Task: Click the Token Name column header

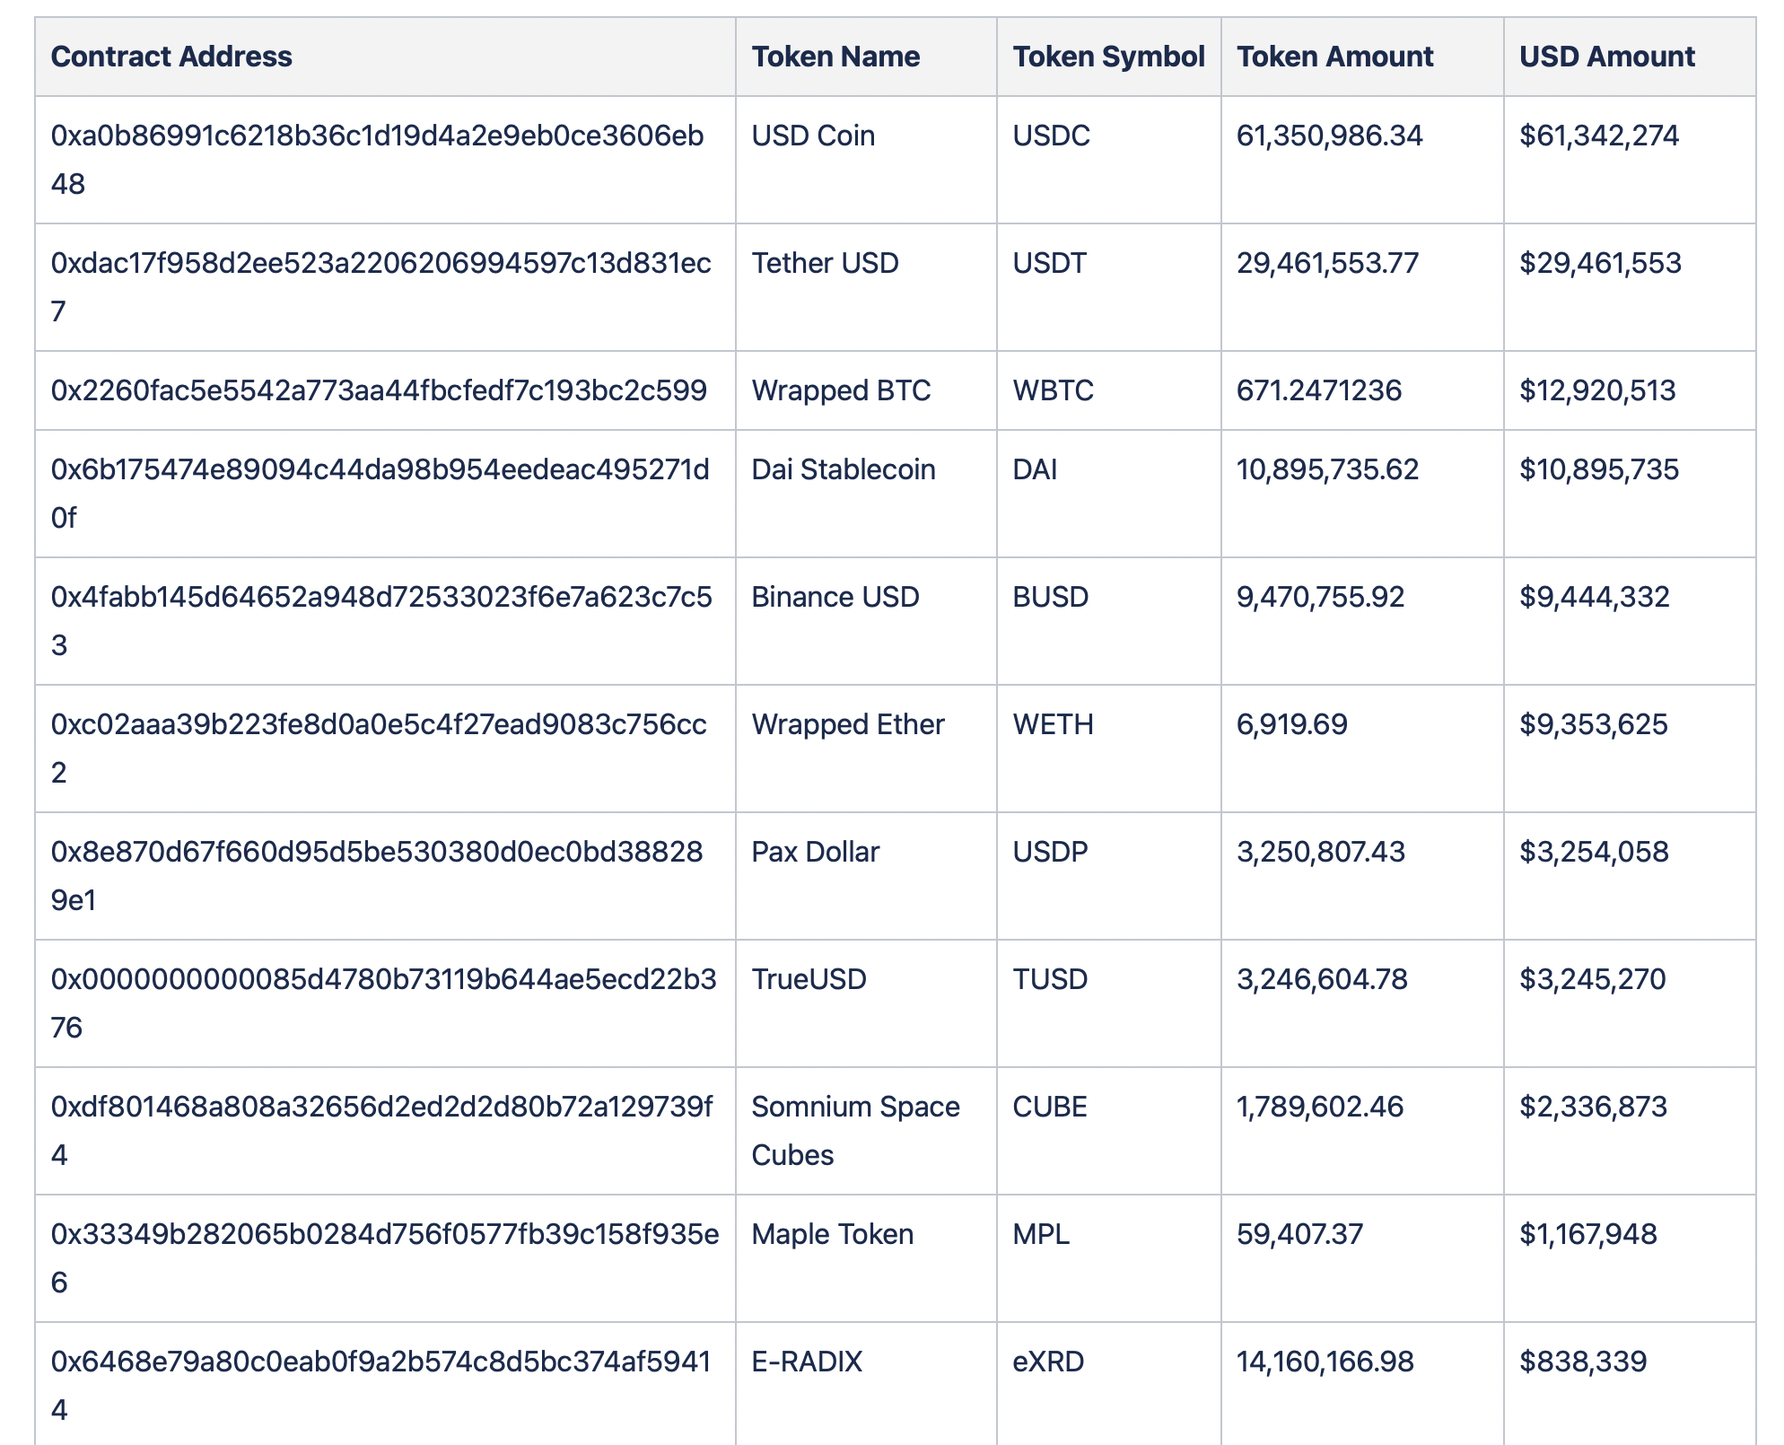Action: (x=835, y=57)
